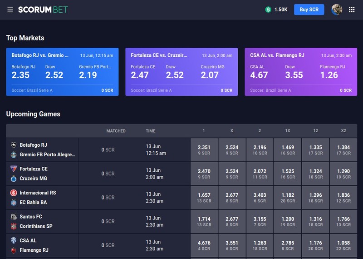Click the Fortaleza CE team crest
363x259 pixels.
coord(14,169)
